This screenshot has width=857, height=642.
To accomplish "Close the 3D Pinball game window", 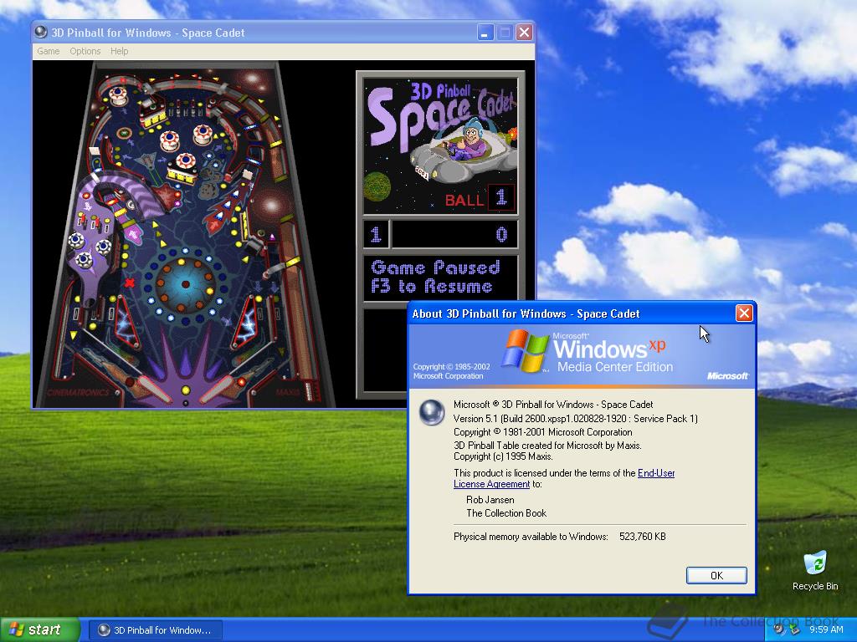I will tap(524, 33).
